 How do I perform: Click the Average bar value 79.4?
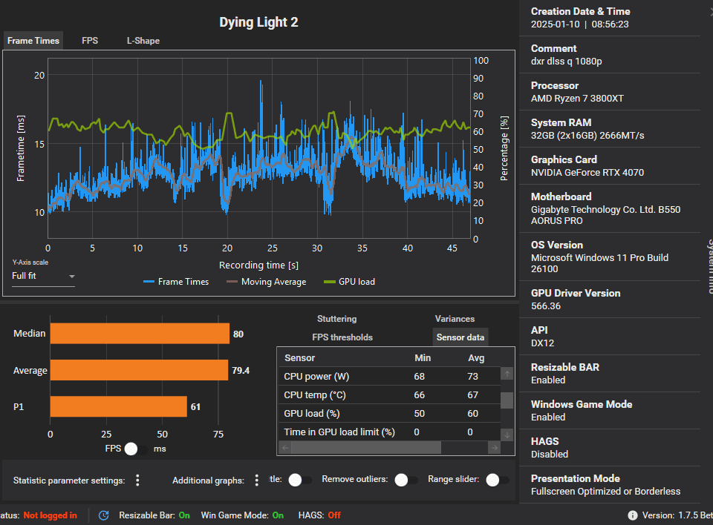(x=241, y=371)
